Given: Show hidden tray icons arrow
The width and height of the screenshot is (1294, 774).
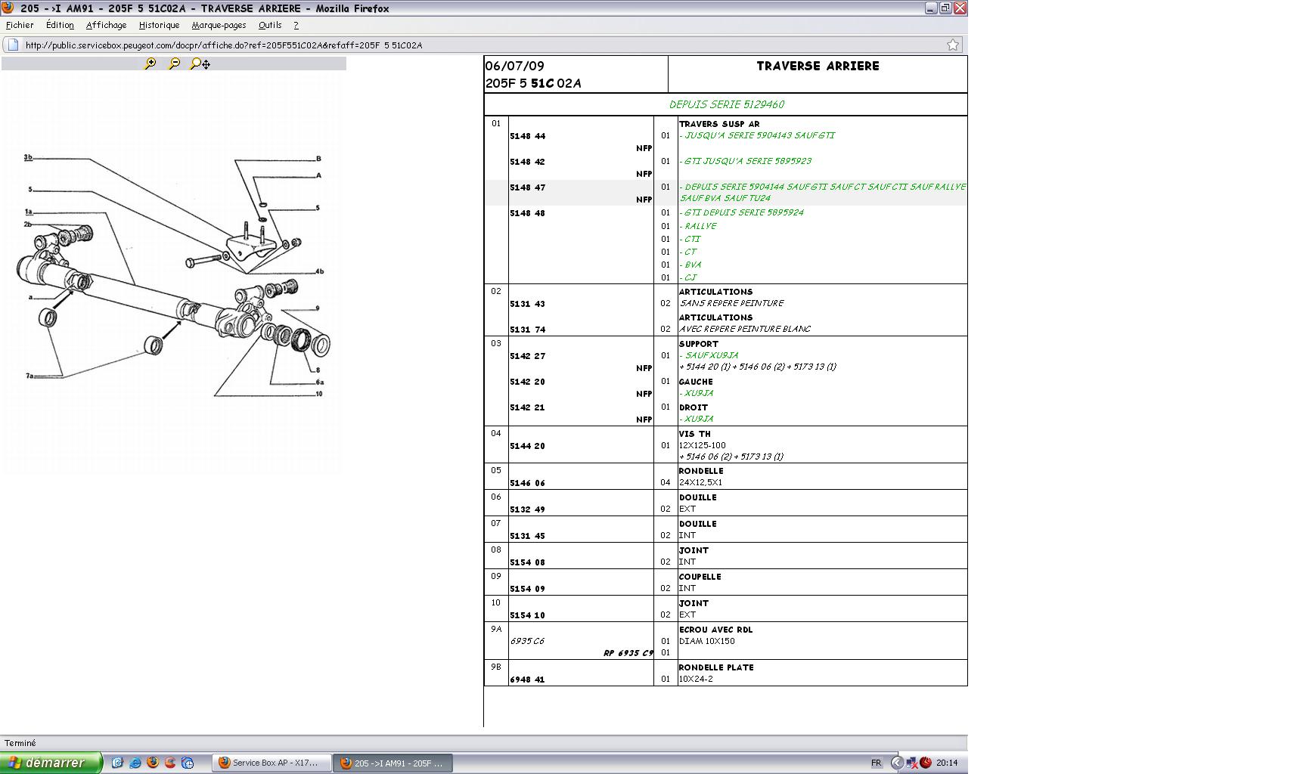Looking at the screenshot, I should coord(897,763).
